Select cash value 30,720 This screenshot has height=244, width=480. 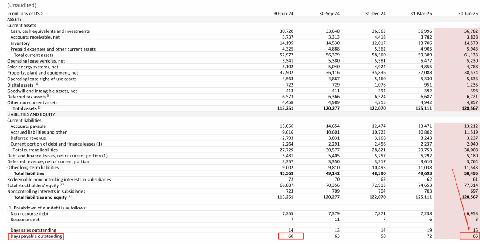(287, 31)
